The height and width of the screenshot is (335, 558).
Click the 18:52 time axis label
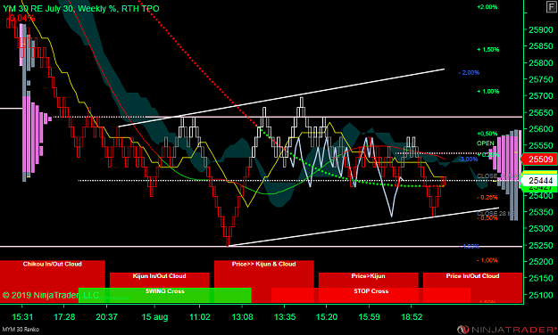pyautogui.click(x=412, y=316)
